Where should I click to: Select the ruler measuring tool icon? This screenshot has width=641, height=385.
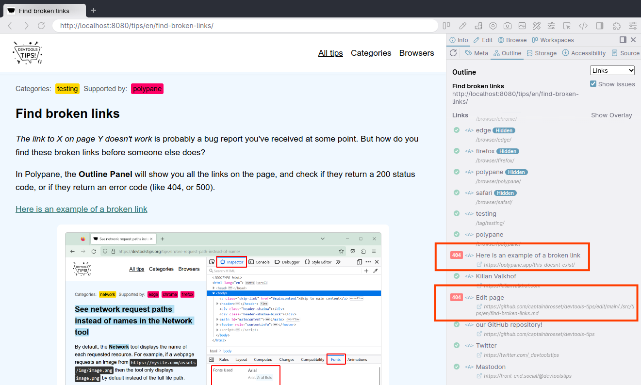point(478,26)
